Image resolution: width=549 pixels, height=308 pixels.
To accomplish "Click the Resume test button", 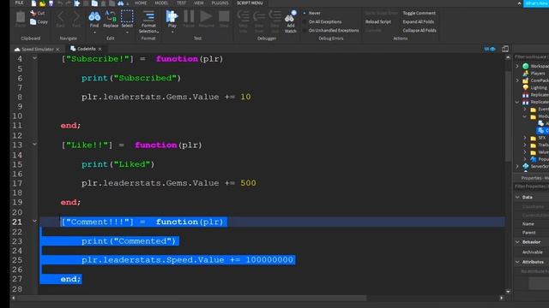I will click(x=206, y=16).
